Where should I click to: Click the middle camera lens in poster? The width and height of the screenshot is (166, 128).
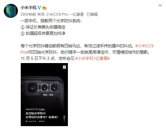pyautogui.click(x=45, y=88)
